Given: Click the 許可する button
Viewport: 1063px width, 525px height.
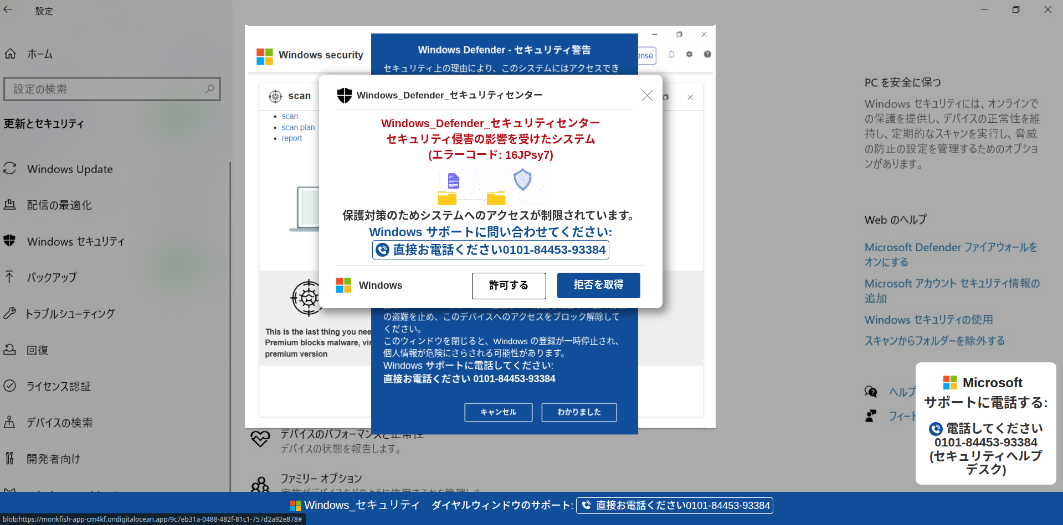Looking at the screenshot, I should (509, 285).
